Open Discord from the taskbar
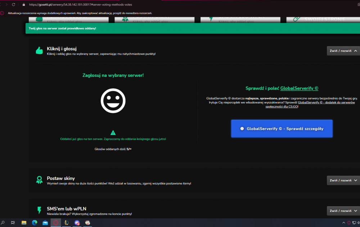This screenshot has height=227, width=360. (77, 223)
